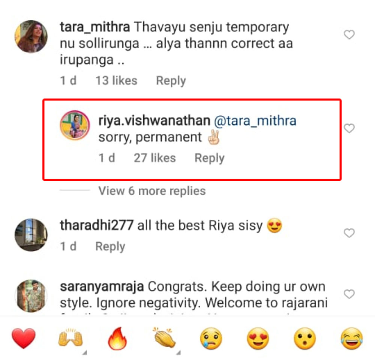This screenshot has height=358, width=375.
Task: Like tara_mithra's comment with heart
Action: click(349, 35)
